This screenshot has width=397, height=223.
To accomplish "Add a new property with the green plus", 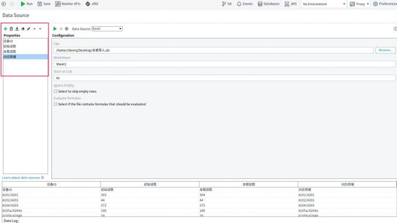I will pos(5,29).
